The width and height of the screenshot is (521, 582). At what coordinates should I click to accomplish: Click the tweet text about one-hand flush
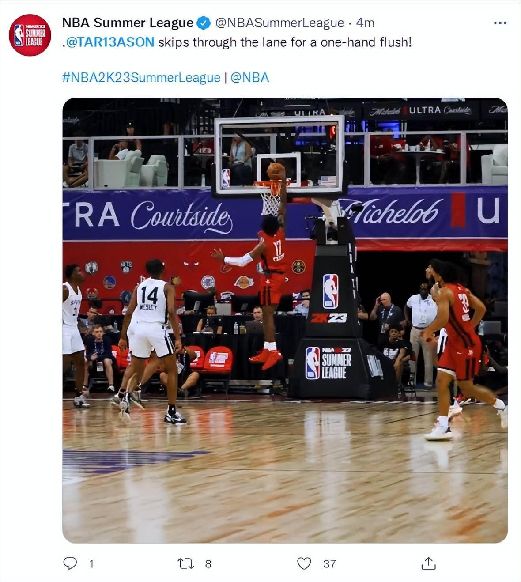[285, 42]
